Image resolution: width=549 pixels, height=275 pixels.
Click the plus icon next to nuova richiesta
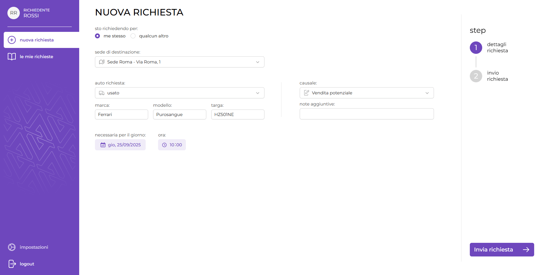click(12, 40)
